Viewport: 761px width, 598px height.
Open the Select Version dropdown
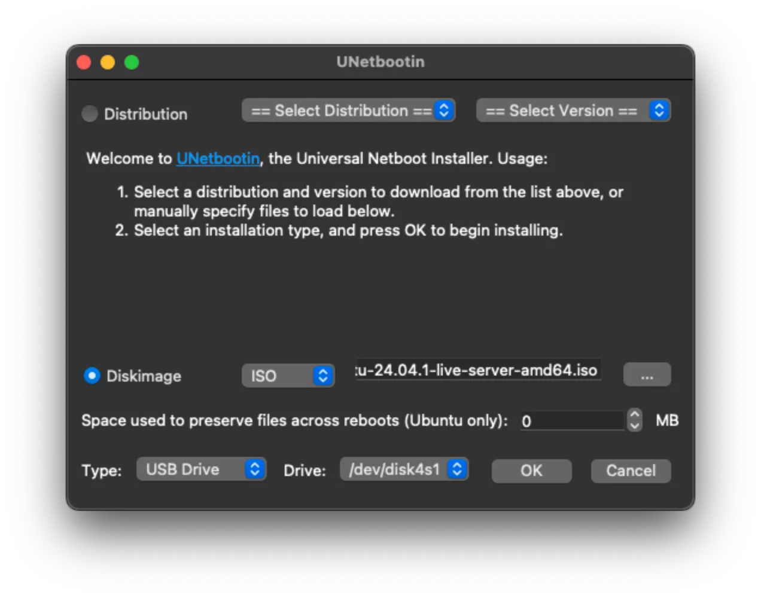573,110
